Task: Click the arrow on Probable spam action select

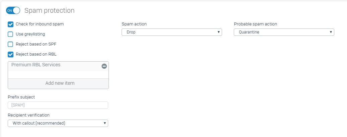Action: [x=331, y=32]
